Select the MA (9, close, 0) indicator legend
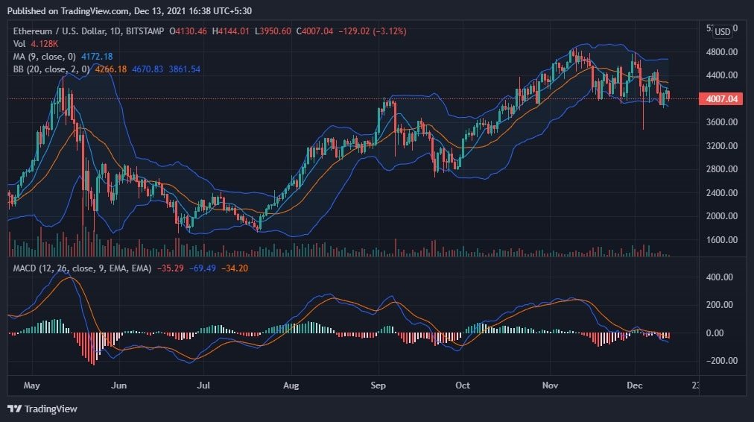Screen dimensions: 754x422 tap(43, 57)
